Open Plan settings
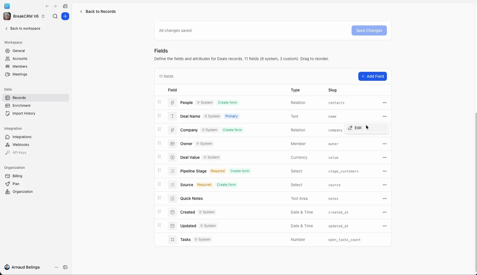This screenshot has height=275, width=477. click(35, 184)
